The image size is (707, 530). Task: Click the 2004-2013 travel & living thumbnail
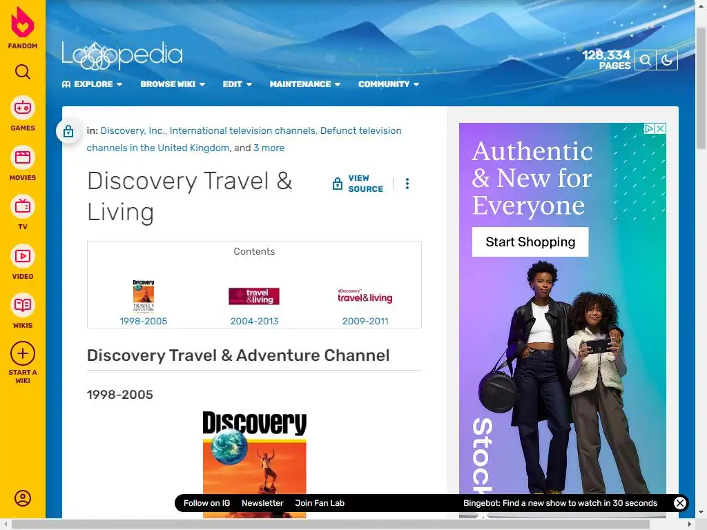[x=254, y=296]
